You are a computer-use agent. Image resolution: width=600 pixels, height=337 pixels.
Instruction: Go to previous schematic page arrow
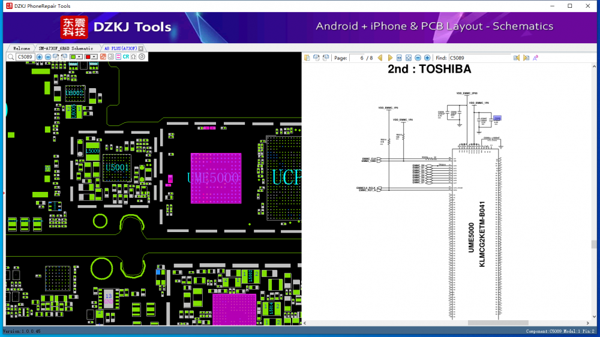381,58
